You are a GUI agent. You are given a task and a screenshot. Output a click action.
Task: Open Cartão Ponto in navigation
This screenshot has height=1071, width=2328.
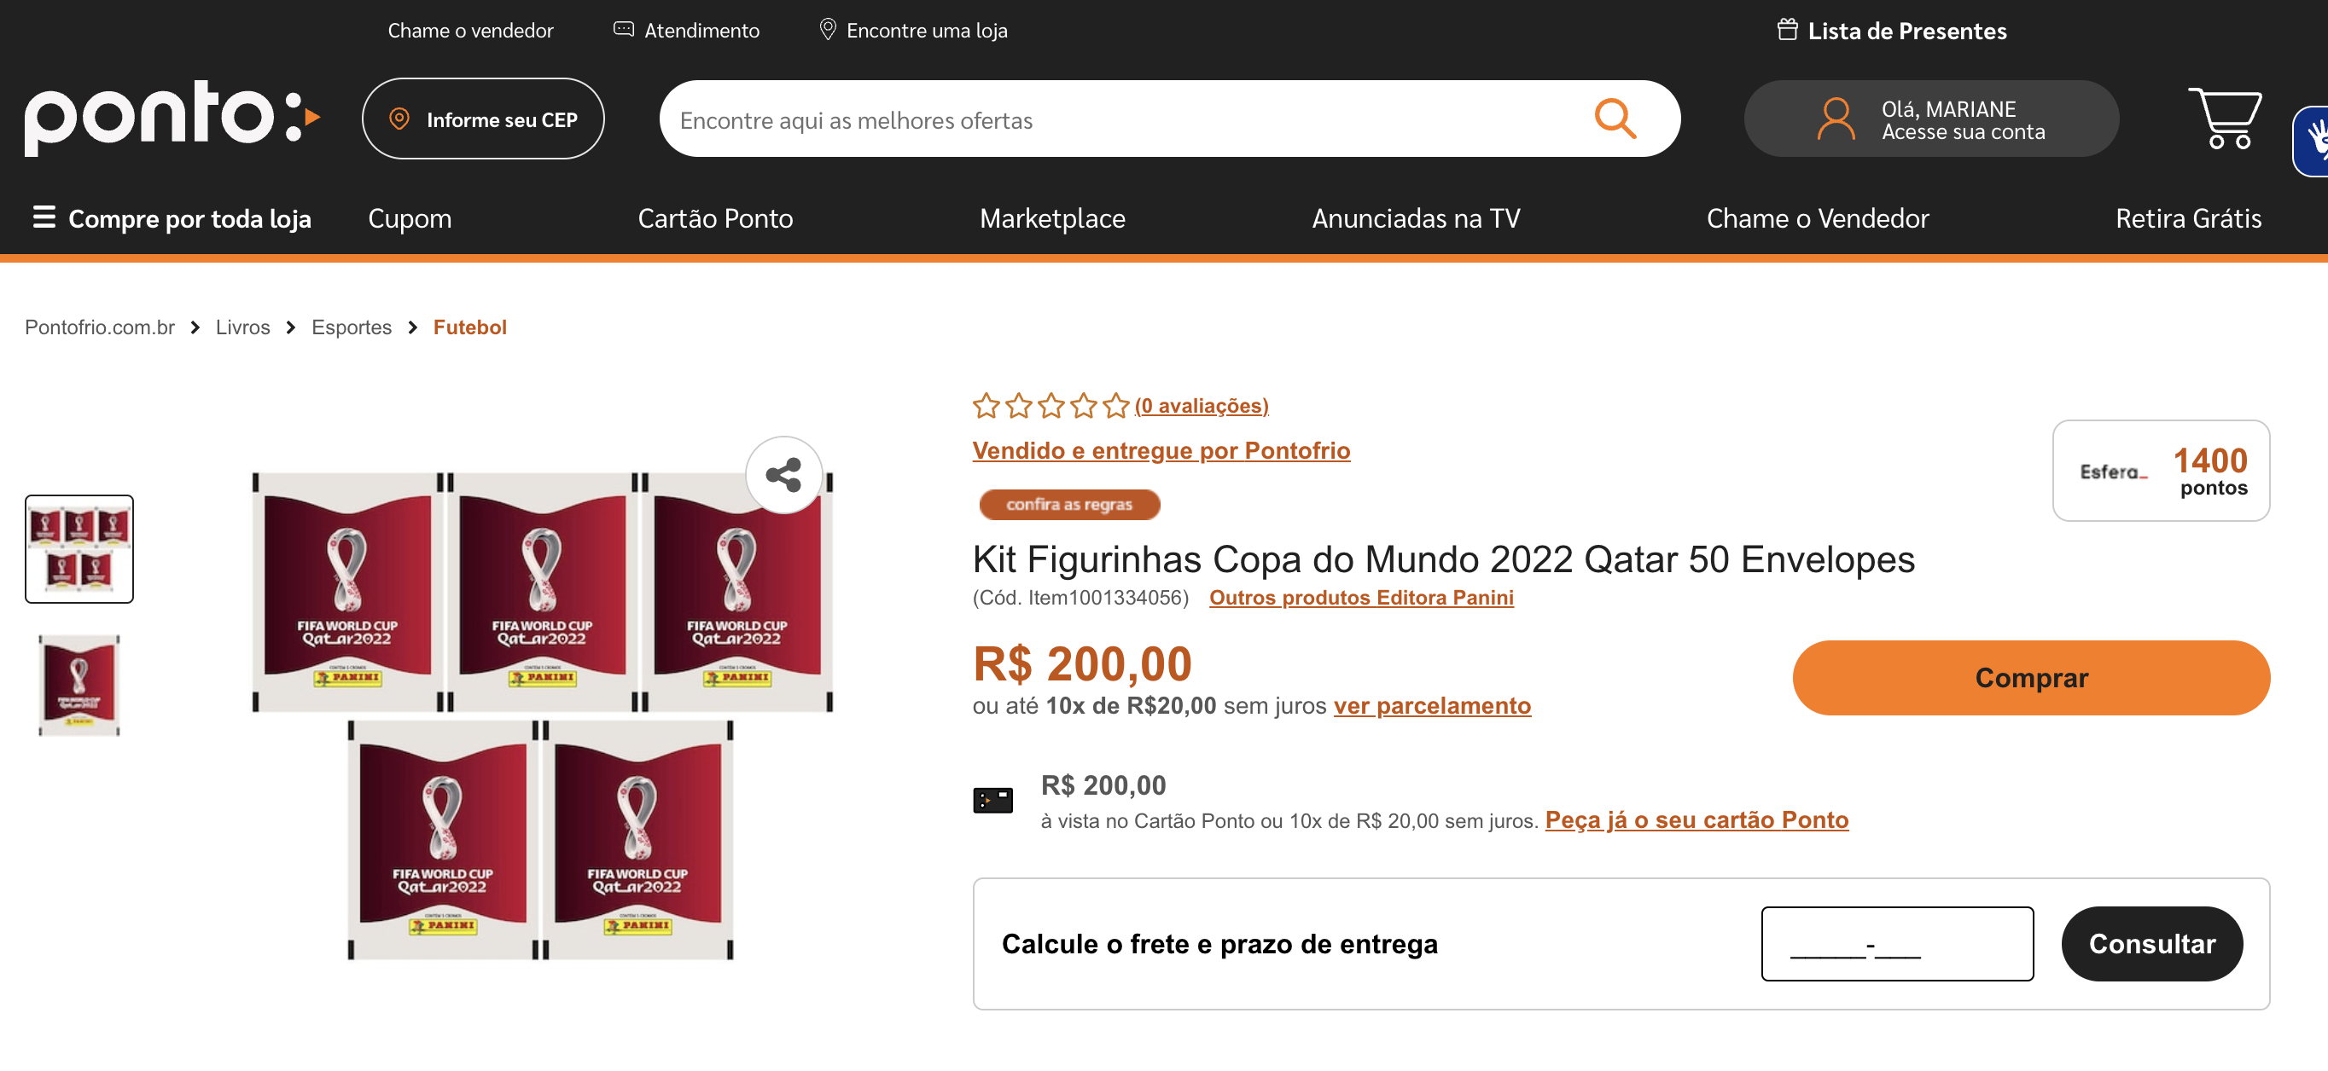(x=715, y=218)
